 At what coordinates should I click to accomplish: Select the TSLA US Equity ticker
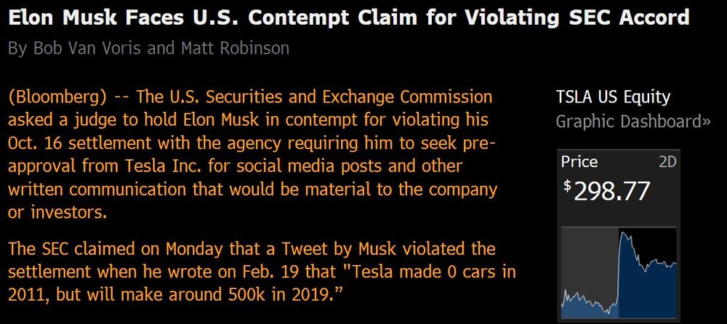point(613,97)
